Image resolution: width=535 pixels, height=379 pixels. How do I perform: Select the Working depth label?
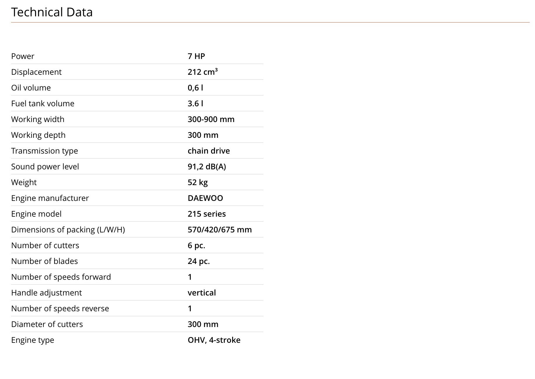[x=38, y=135]
